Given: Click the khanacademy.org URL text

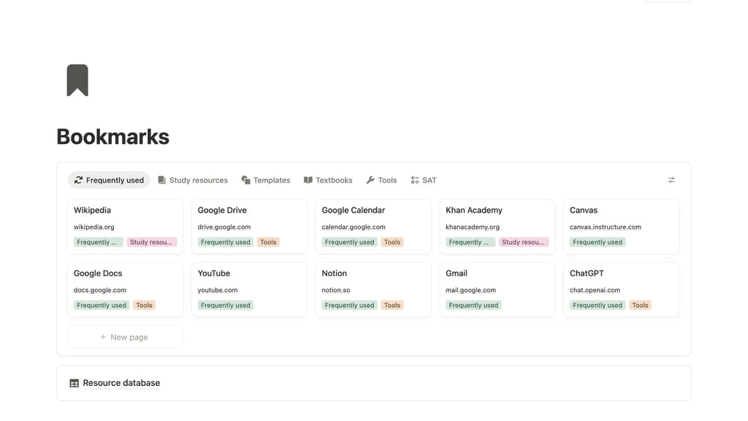Looking at the screenshot, I should point(473,227).
